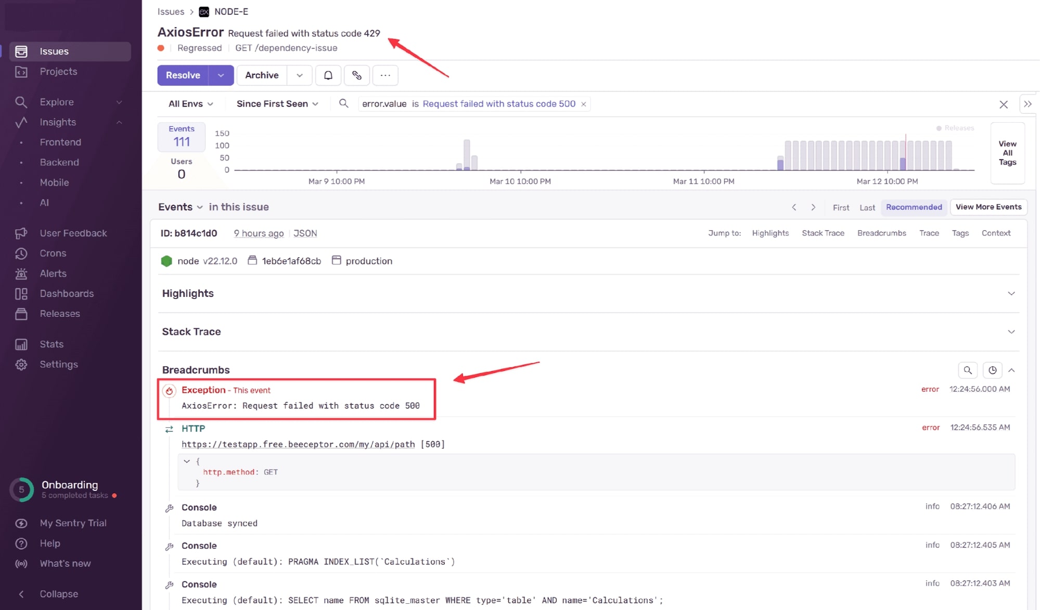Open the Since First Seen dropdown

click(x=277, y=103)
